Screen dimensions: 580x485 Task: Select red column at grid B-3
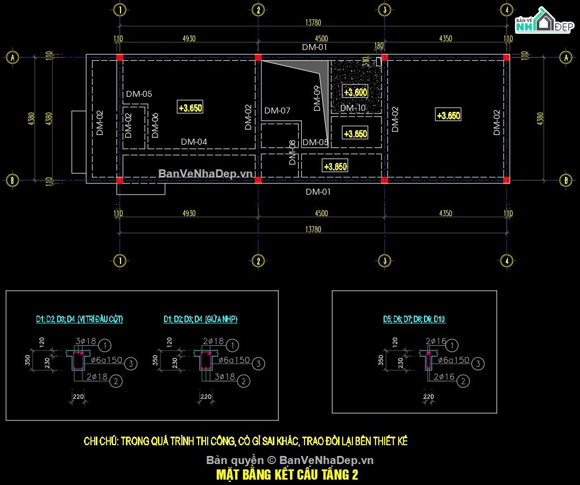coord(385,181)
